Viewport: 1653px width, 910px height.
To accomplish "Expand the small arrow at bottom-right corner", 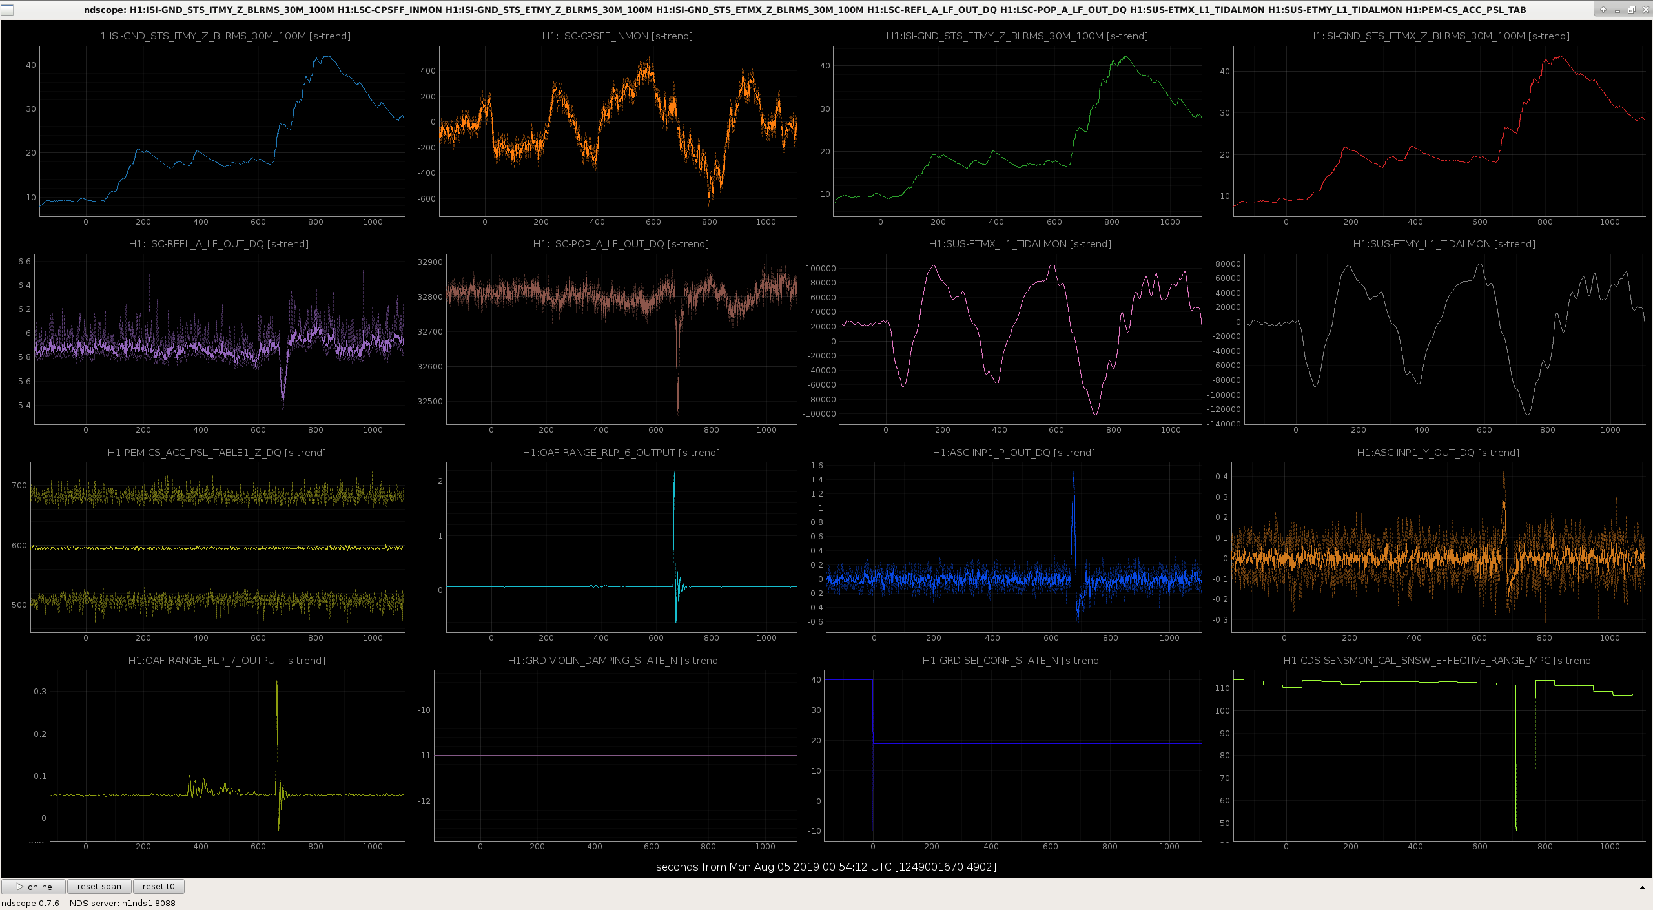I will [1643, 887].
